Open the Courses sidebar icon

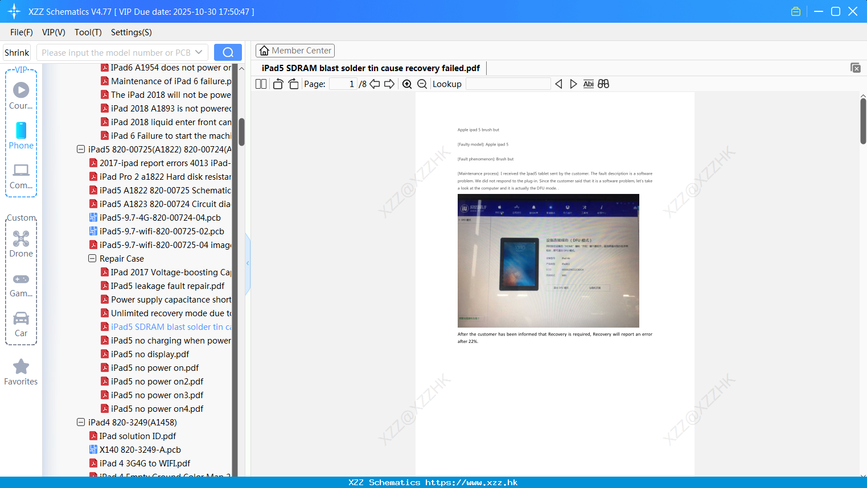(21, 95)
